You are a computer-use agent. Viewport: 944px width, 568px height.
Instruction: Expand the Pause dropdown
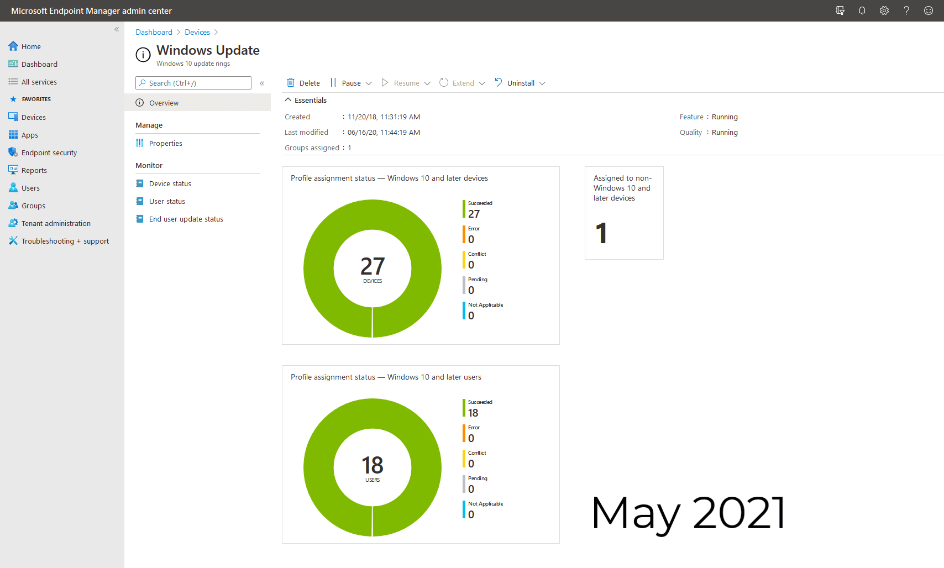[x=369, y=83]
